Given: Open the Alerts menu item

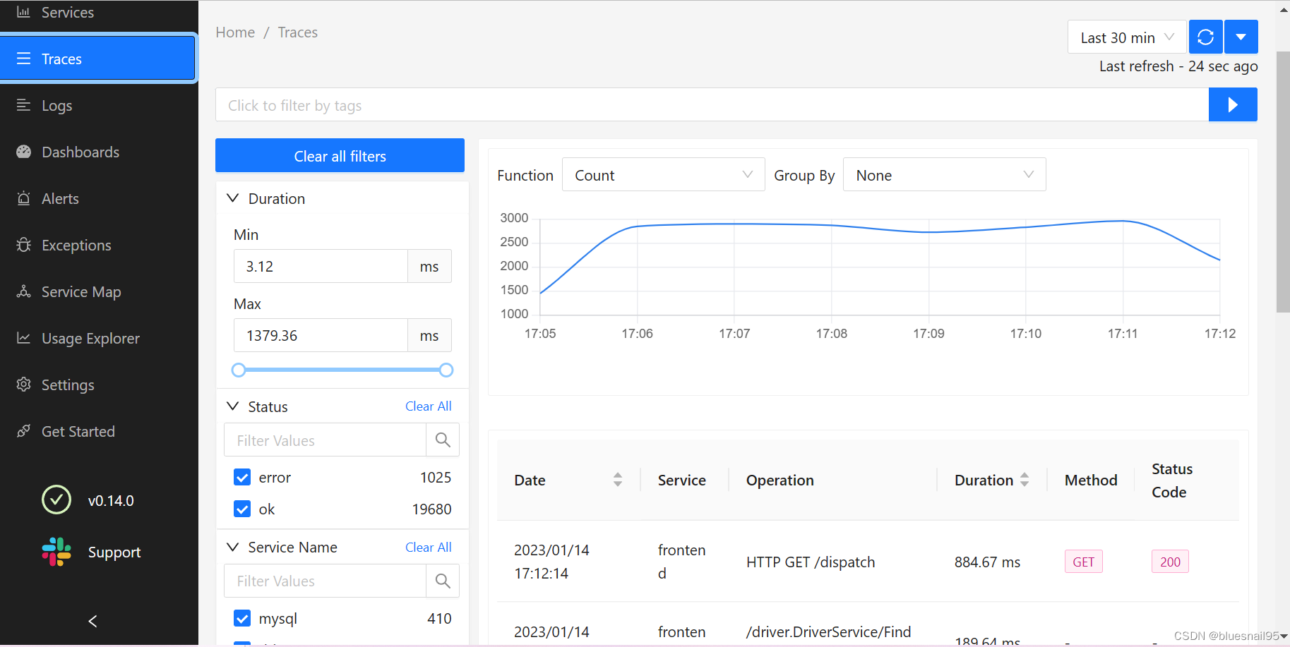Looking at the screenshot, I should click(99, 198).
